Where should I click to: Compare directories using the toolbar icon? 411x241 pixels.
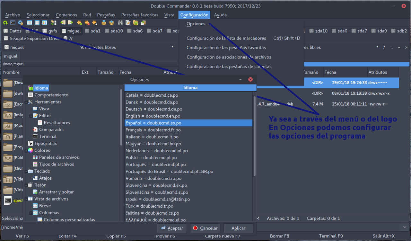coord(121,22)
